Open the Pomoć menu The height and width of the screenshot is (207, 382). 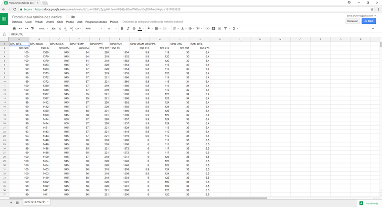click(114, 22)
